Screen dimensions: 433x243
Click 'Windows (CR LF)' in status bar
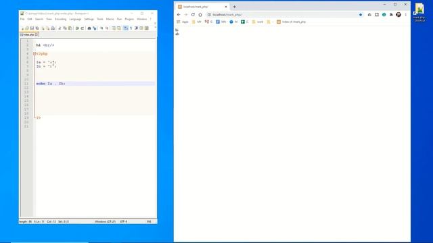point(106,221)
